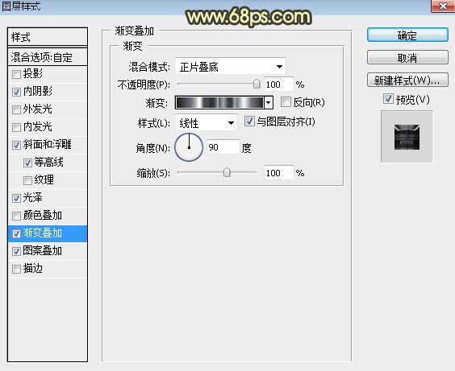The width and height of the screenshot is (455, 371).
Task: Enable the 描边 stroke checkbox
Action: click(x=16, y=269)
